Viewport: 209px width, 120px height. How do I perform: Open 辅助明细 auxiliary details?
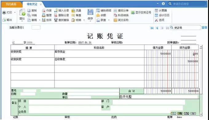coord(104,10)
